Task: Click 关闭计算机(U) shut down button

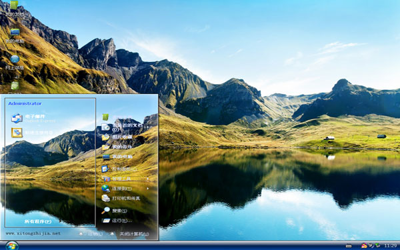Action: click(134, 234)
